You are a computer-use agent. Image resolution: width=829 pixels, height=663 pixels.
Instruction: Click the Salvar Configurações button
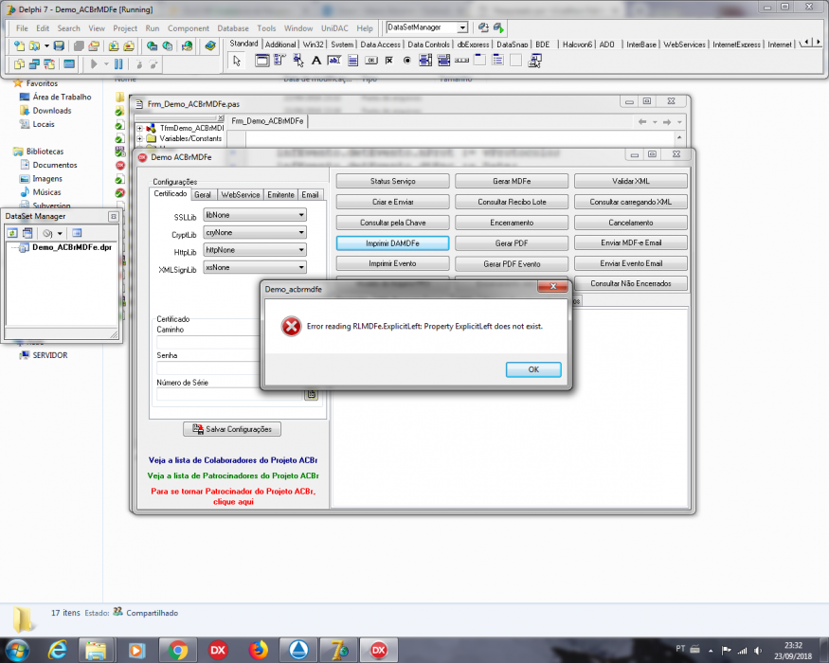tap(232, 429)
